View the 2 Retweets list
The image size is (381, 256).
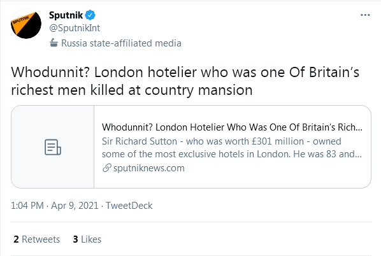pyautogui.click(x=37, y=239)
